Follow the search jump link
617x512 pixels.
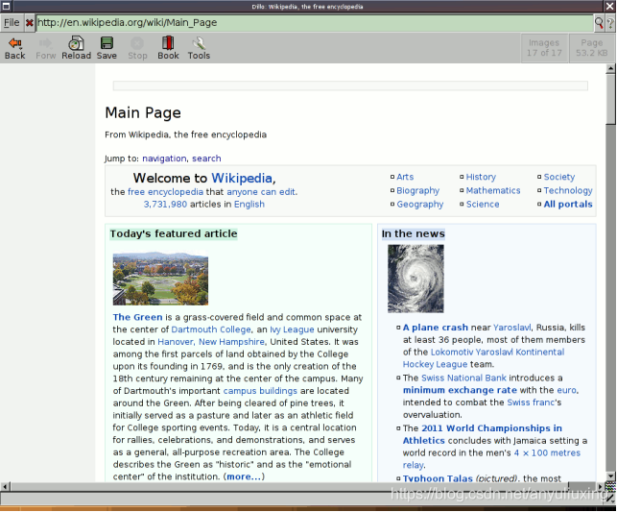coord(206,158)
